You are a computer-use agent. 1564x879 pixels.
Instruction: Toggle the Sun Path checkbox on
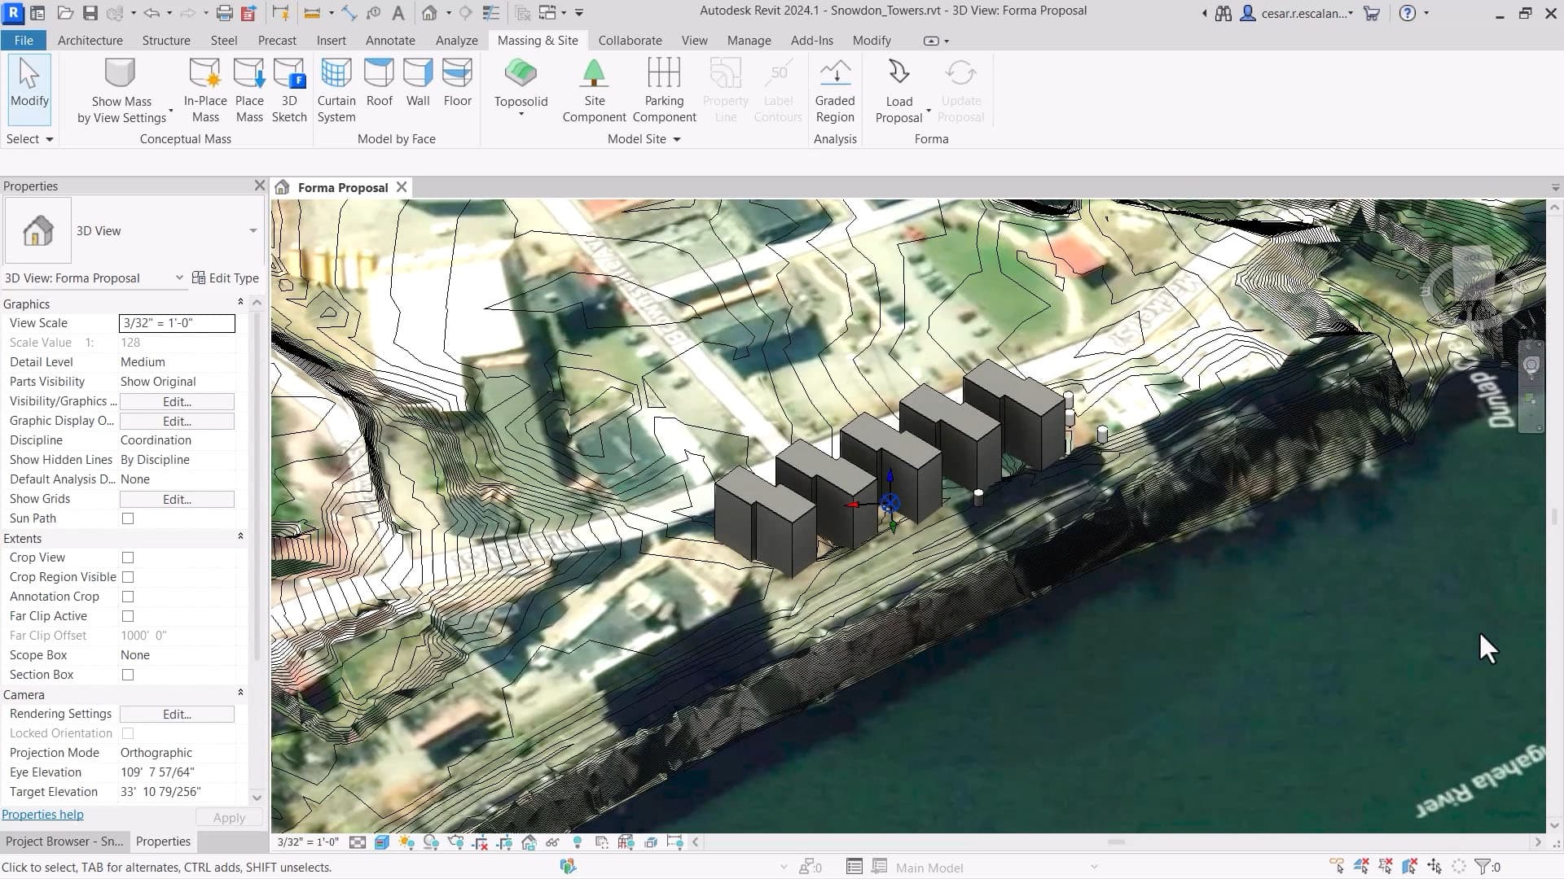click(127, 518)
